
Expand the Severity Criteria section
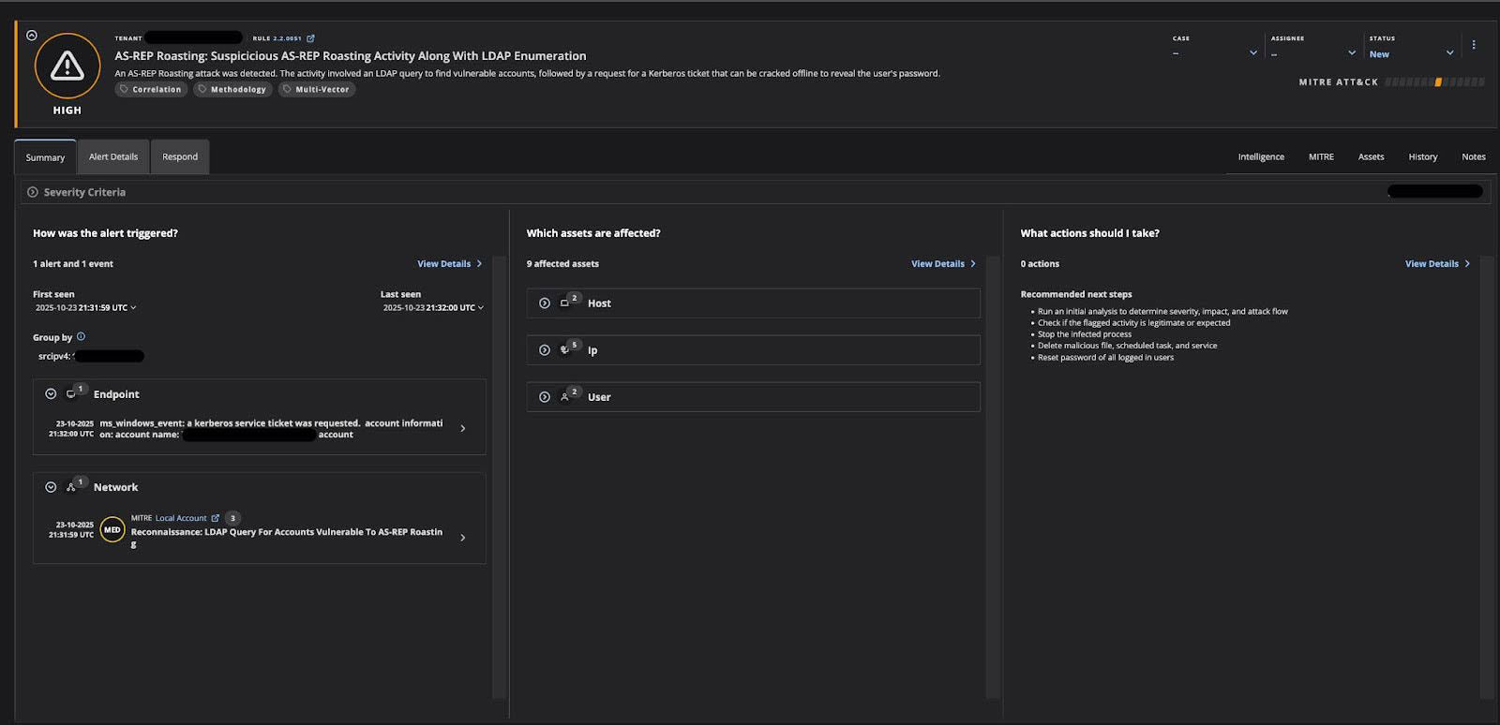click(33, 192)
